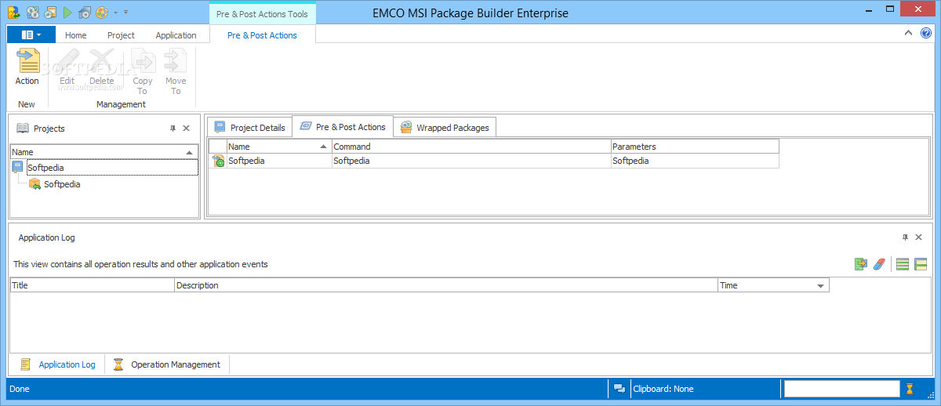941x406 pixels.
Task: Click the Copy To ribbon button
Action: click(143, 72)
